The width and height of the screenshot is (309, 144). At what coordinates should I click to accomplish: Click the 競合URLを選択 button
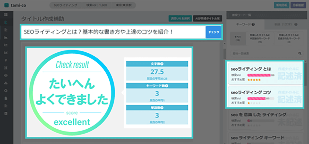click(x=180, y=18)
